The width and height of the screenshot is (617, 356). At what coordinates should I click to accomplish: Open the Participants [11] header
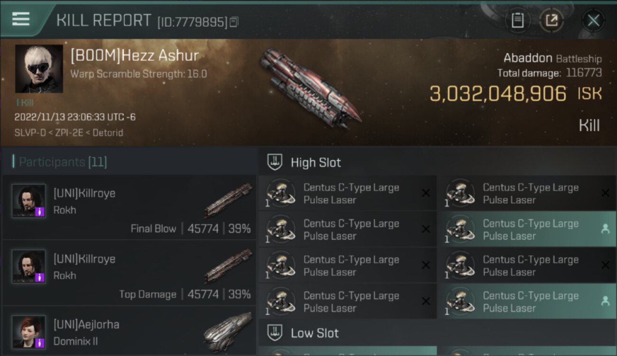63,162
